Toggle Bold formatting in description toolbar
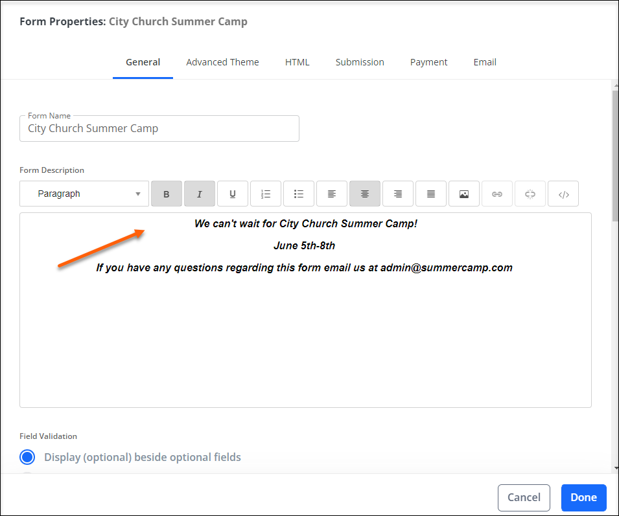The image size is (619, 516). (x=166, y=194)
